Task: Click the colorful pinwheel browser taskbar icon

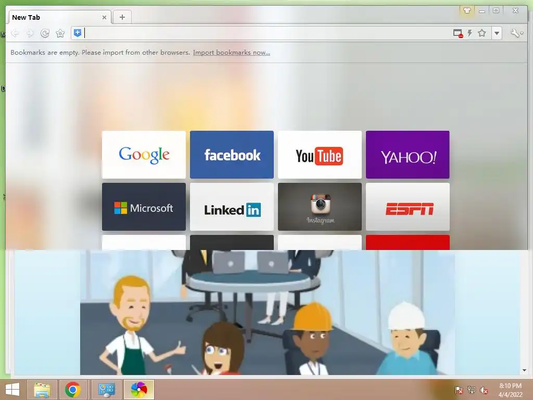Action: [x=138, y=390]
